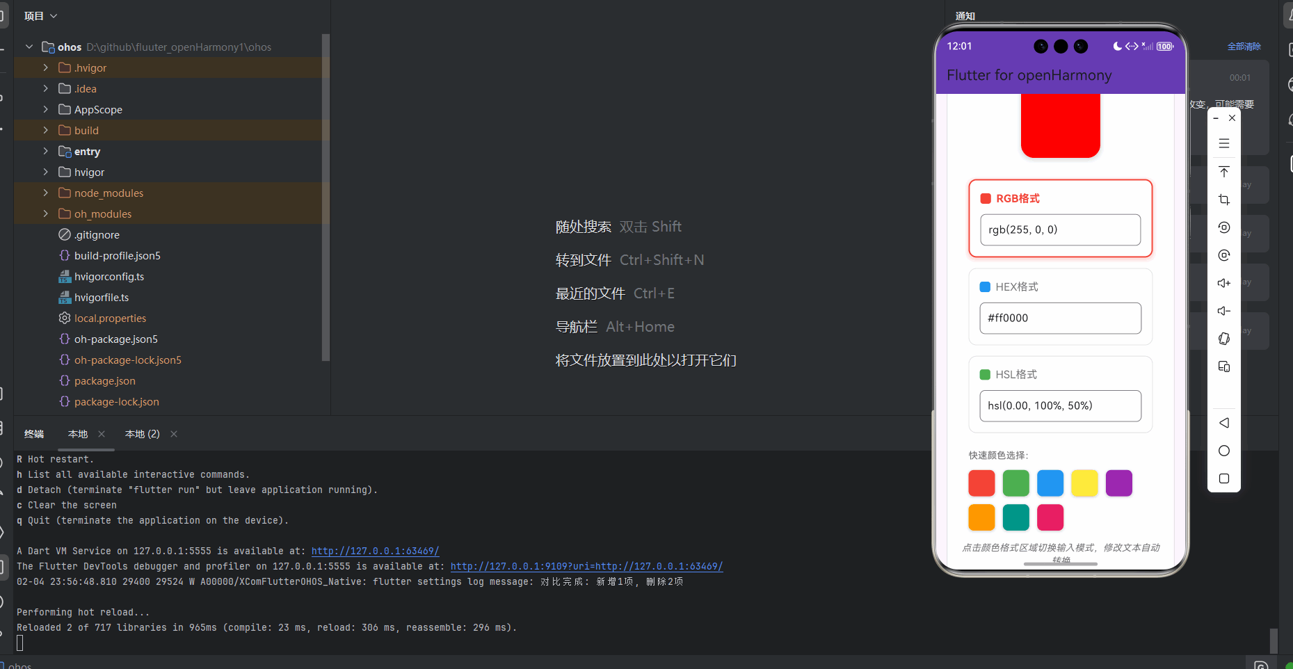Switch to the 本地 (2) terminal tab
This screenshot has height=669, width=1293.
(142, 433)
